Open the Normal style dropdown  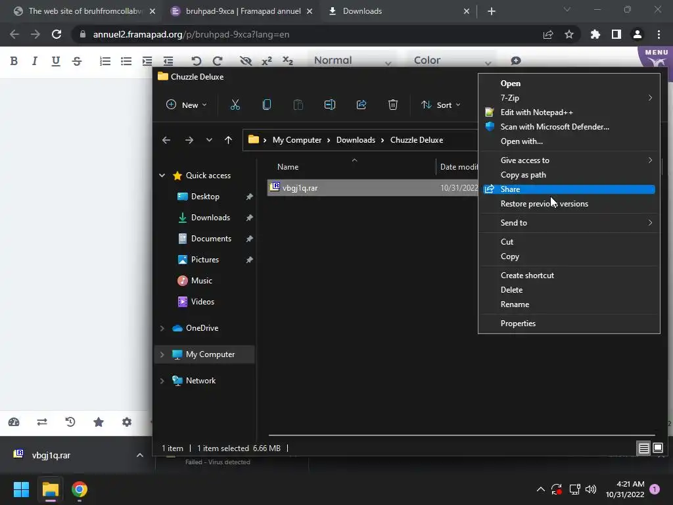pyautogui.click(x=352, y=60)
